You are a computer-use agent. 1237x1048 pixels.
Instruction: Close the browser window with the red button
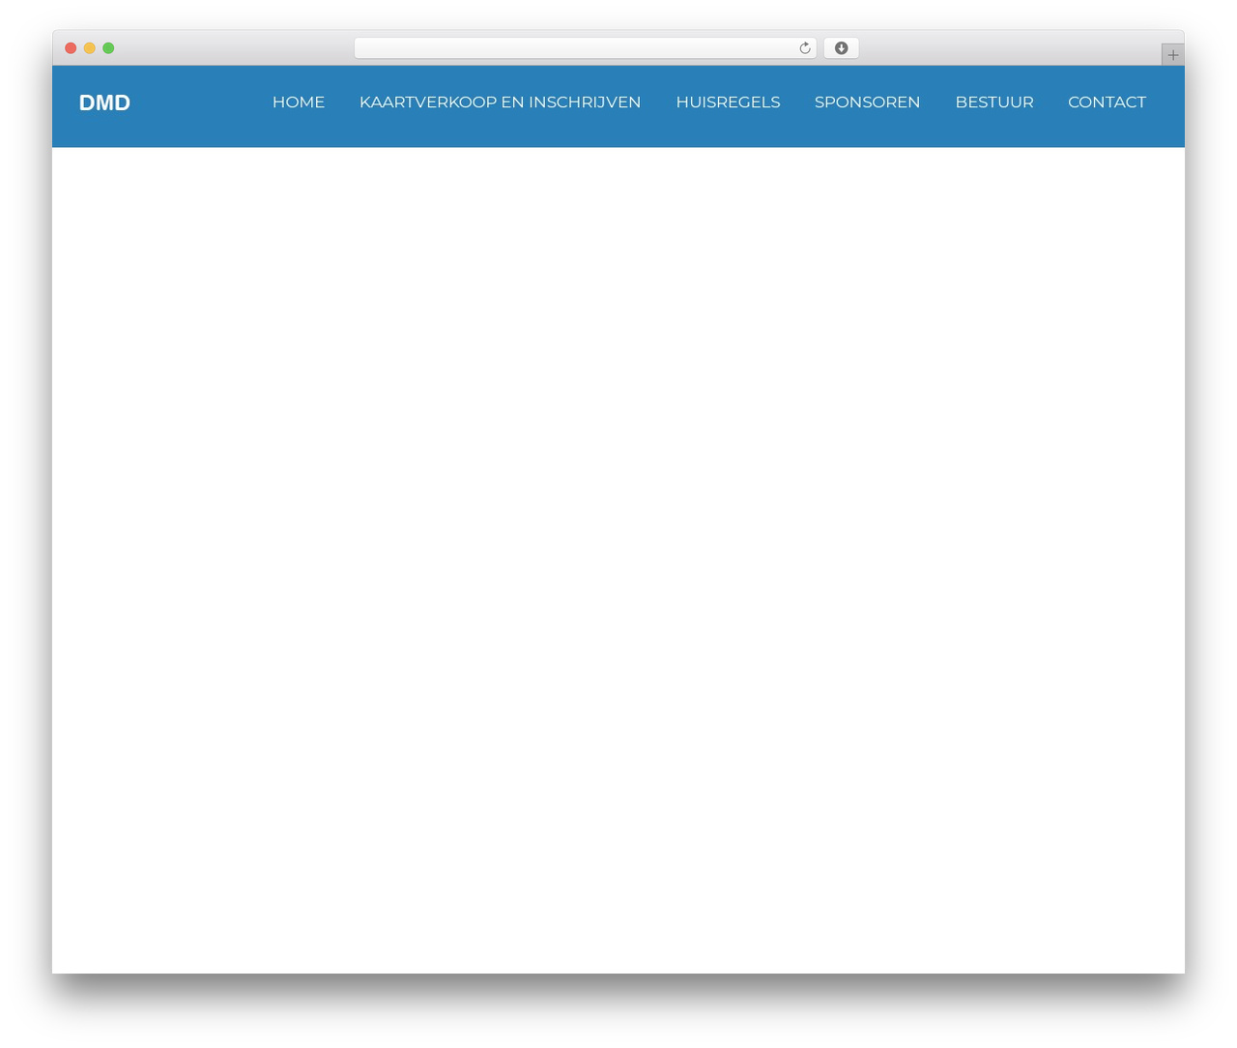[x=71, y=48]
